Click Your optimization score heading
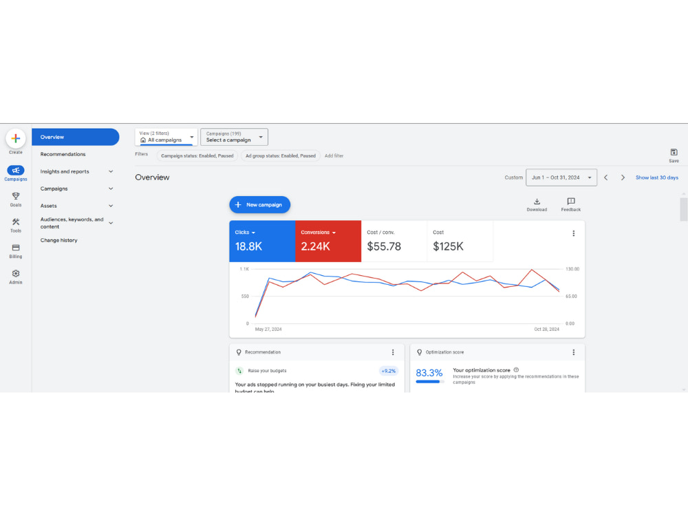 pos(482,370)
